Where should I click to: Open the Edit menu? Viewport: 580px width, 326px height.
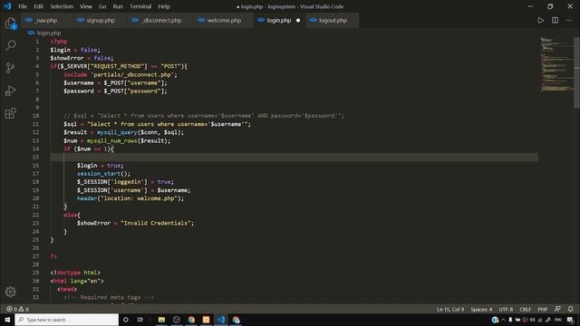tap(38, 6)
